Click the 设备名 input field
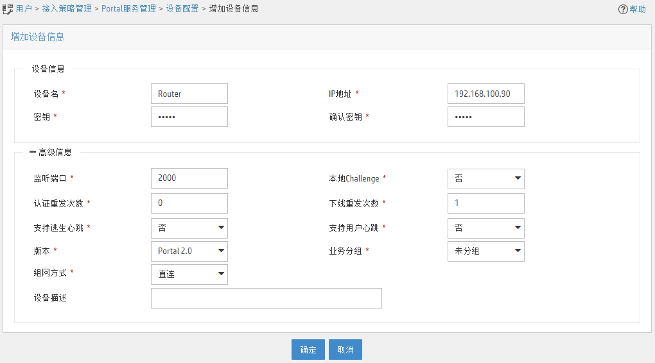655x363 pixels. click(189, 94)
